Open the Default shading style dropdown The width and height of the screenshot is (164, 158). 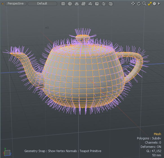42,4
